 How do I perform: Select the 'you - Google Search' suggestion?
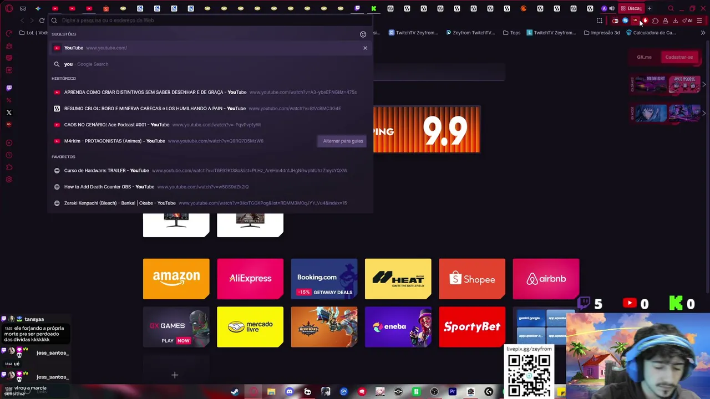[210, 64]
